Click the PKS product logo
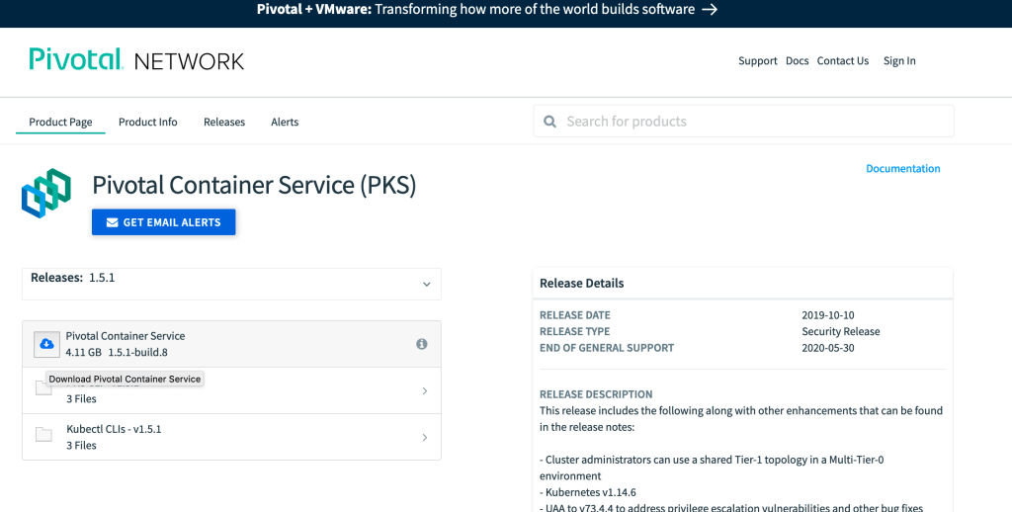 46,194
